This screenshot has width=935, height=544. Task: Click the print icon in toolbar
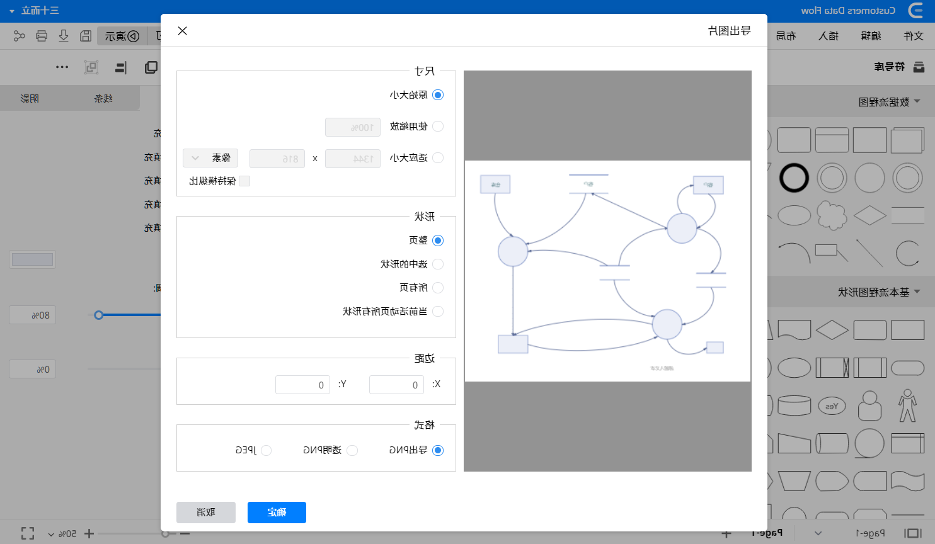[x=42, y=36]
